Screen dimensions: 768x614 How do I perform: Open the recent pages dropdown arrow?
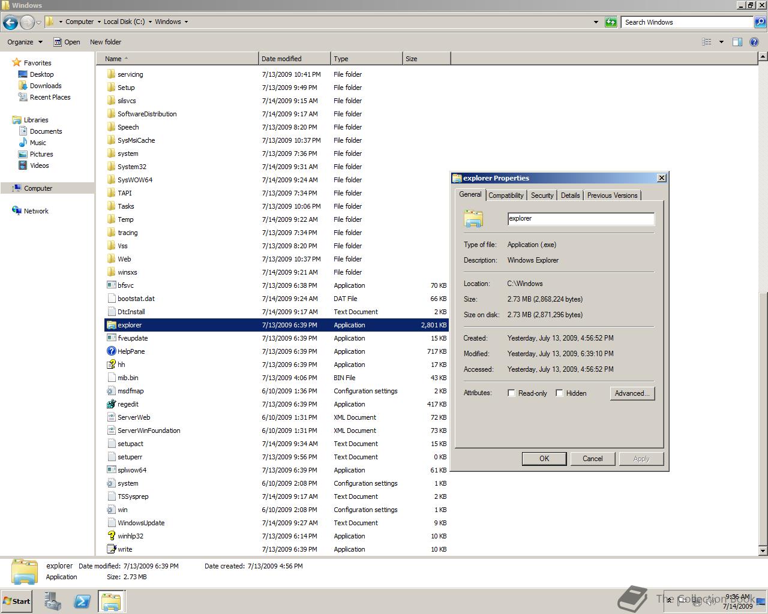click(39, 22)
